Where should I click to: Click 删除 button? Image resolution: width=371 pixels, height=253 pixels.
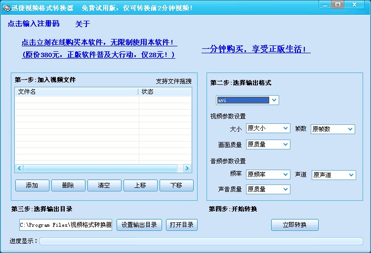(x=68, y=185)
